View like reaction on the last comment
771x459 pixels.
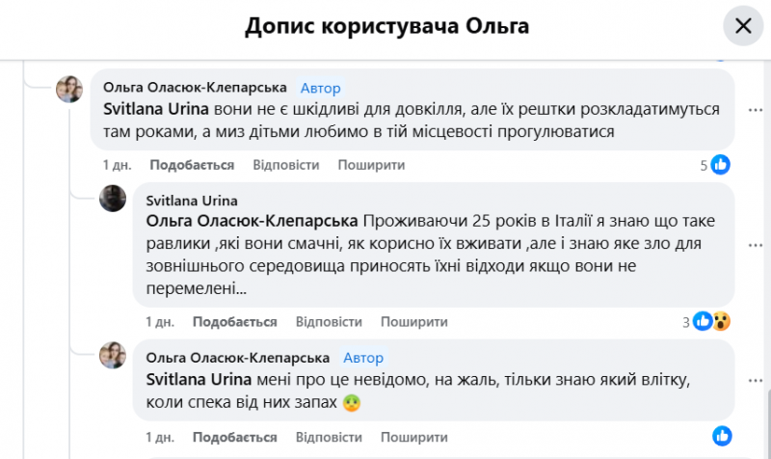coord(721,434)
